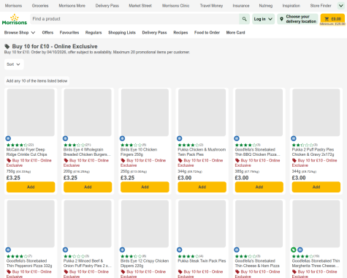Add Pukka Chicken & Mushroom Twin Pack Pies
347x278 pixels.
pyautogui.click(x=202, y=187)
